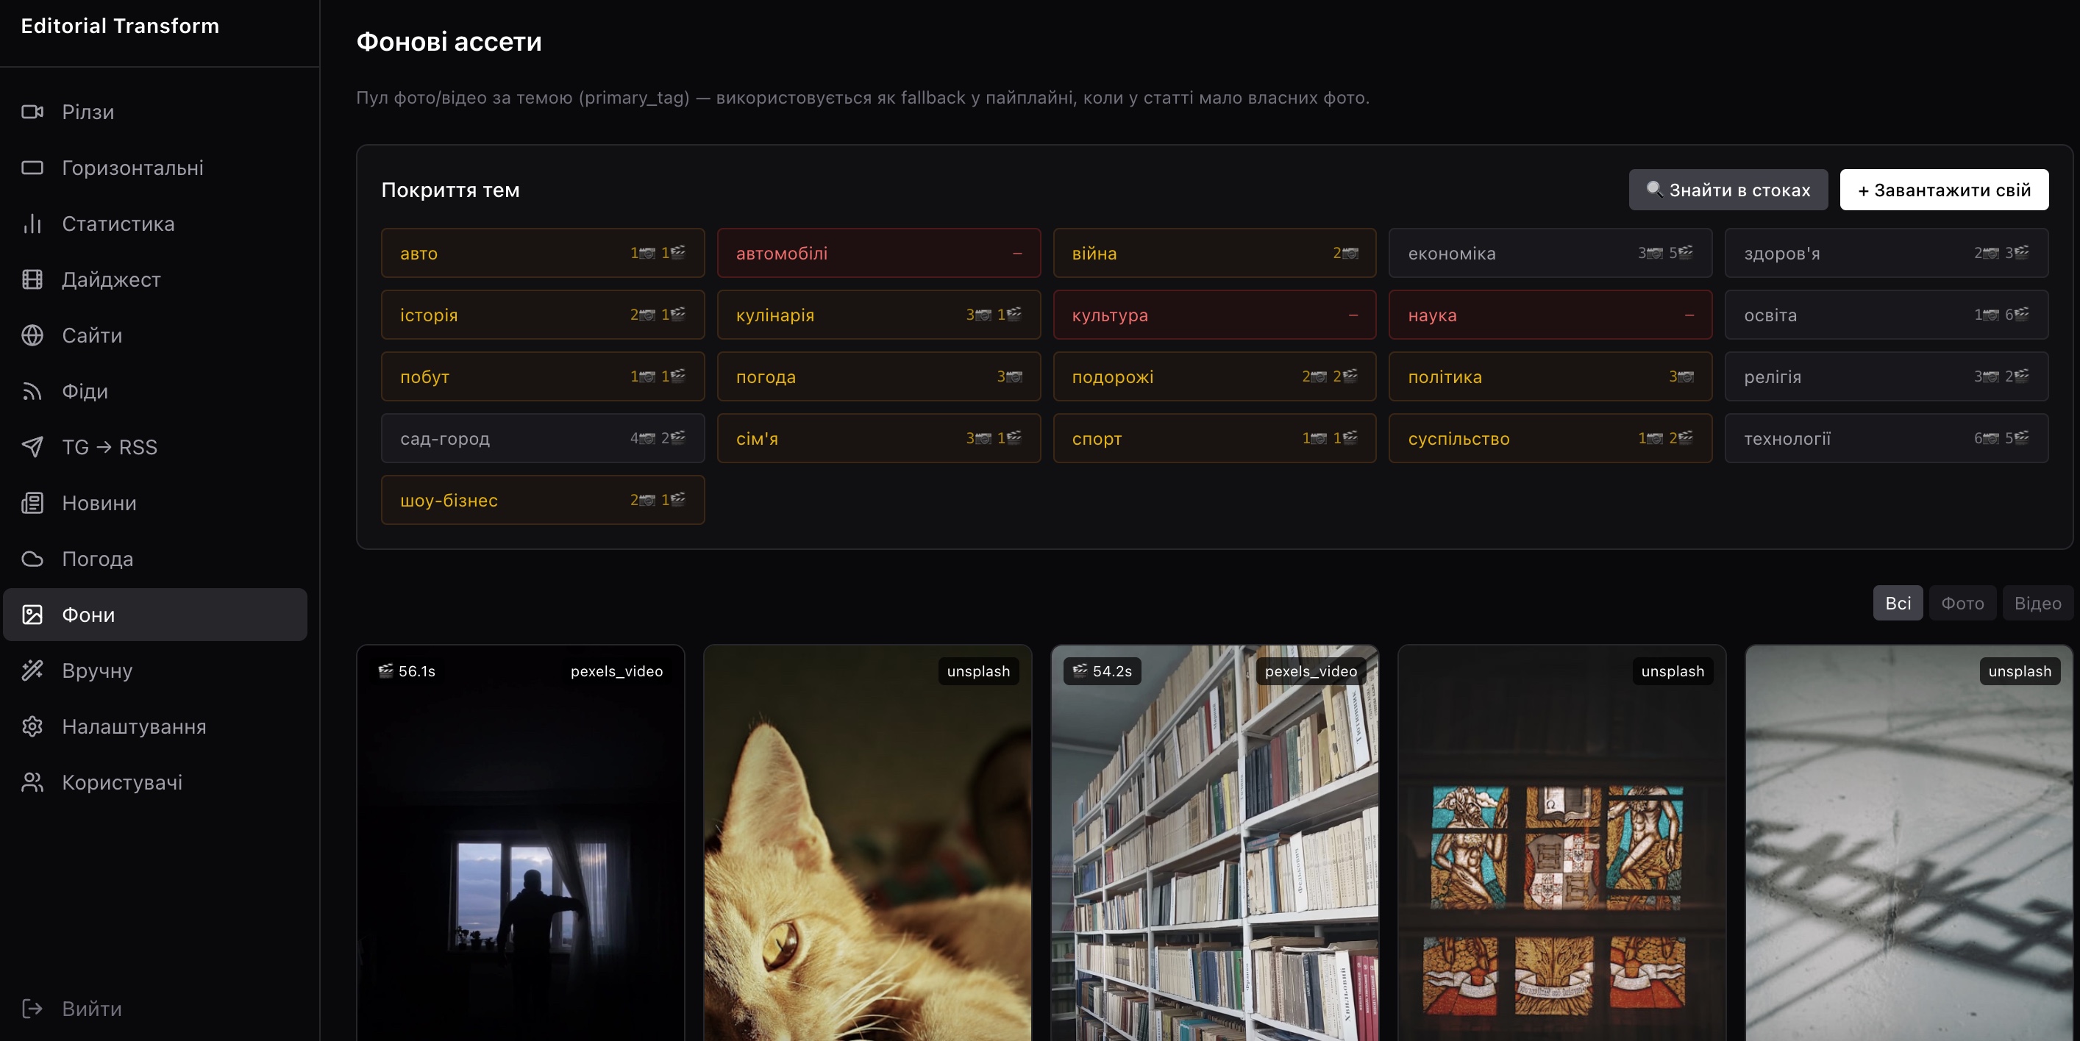Select the шоу-бізнес topic chip

coord(543,501)
